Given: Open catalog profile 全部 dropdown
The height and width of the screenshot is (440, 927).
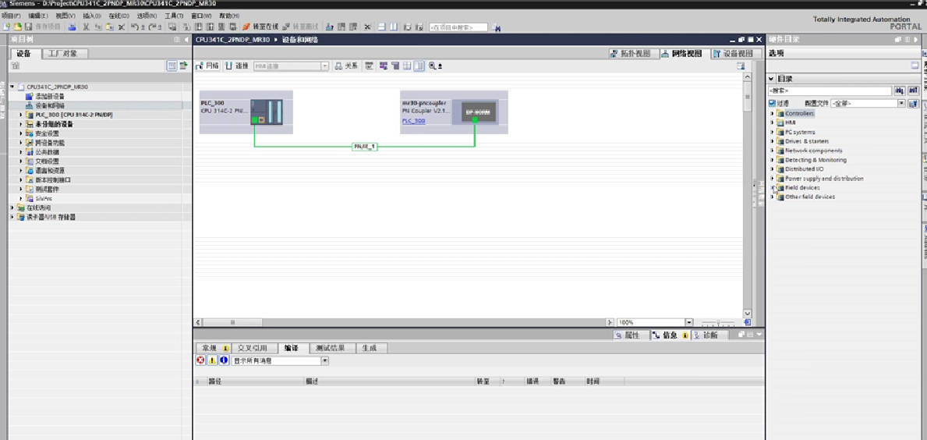Looking at the screenshot, I should [x=901, y=104].
